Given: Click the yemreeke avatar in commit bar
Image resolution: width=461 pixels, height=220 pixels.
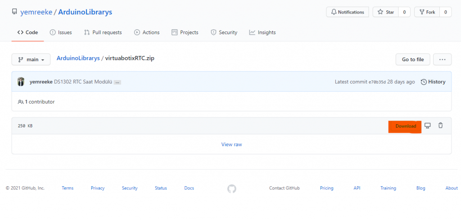Looking at the screenshot, I should (x=21, y=81).
